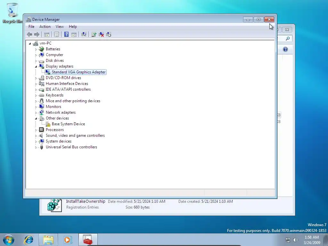The height and width of the screenshot is (246, 328).
Task: Select the 'Network adapters' label
Action: 61,112
